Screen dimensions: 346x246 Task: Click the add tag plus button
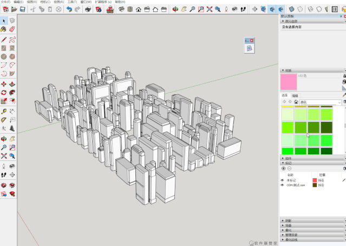tap(283, 169)
